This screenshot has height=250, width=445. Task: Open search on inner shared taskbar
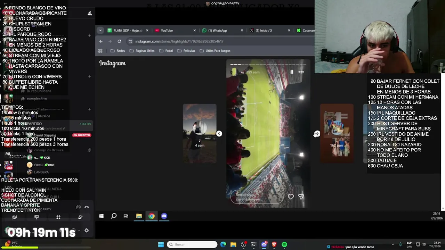[x=114, y=216]
